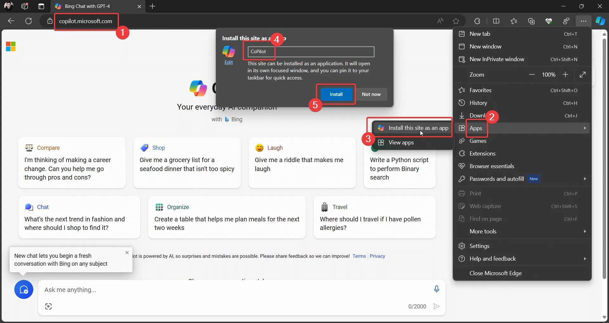Open the Favorites list toolbar icon
This screenshot has width=609, height=323.
point(514,21)
